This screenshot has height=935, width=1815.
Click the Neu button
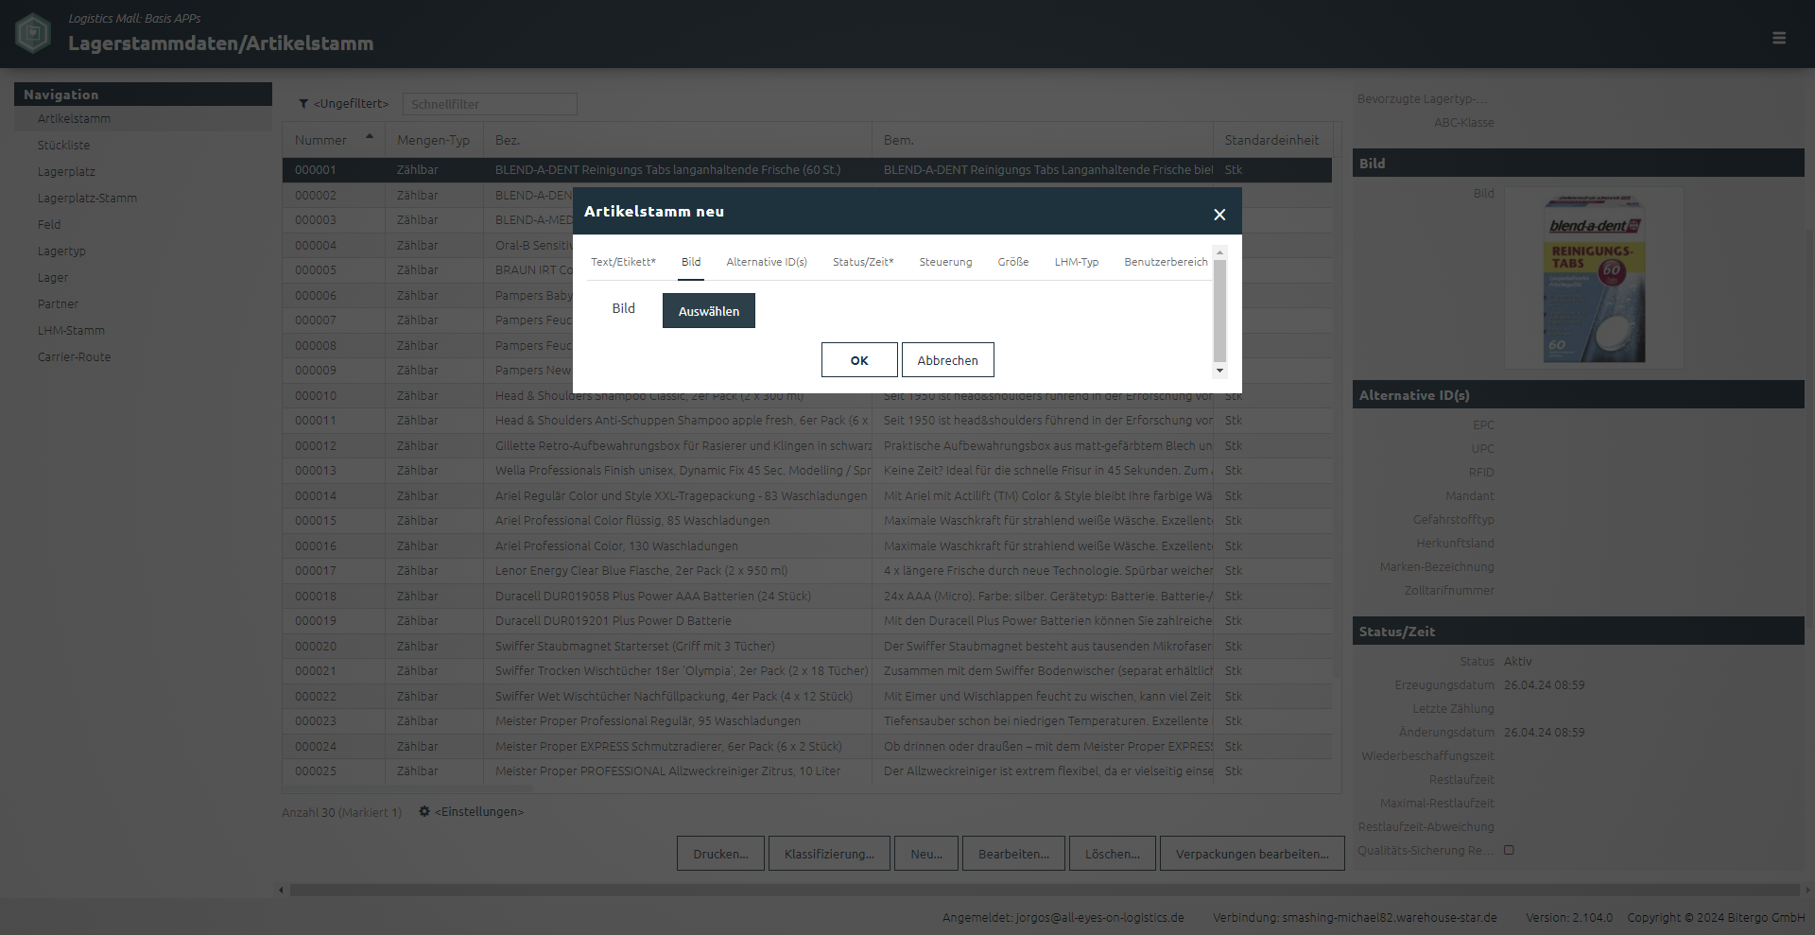[926, 854]
